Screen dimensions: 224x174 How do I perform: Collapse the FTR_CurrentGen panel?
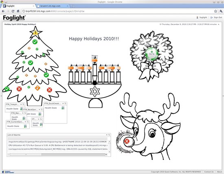[25, 122]
